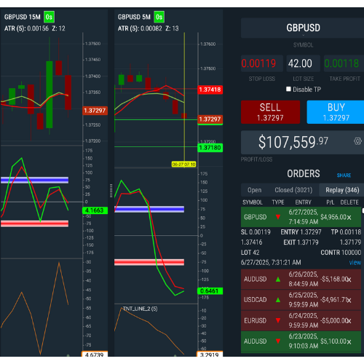364x364 pixels.
Task: Select the red 1.37418 stop loss price label
Action: (210, 90)
